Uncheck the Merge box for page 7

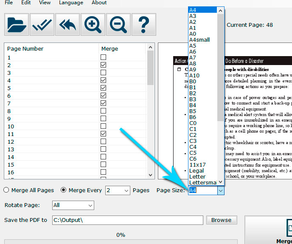(x=104, y=103)
